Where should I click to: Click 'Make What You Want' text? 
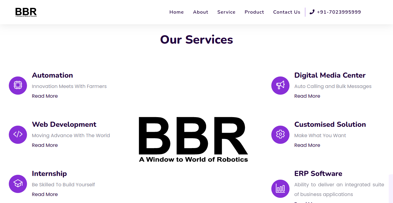[320, 135]
